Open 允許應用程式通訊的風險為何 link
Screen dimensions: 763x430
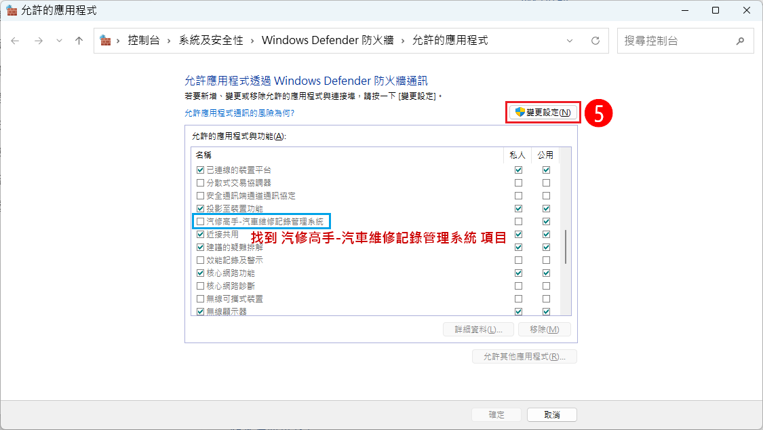[x=239, y=113]
